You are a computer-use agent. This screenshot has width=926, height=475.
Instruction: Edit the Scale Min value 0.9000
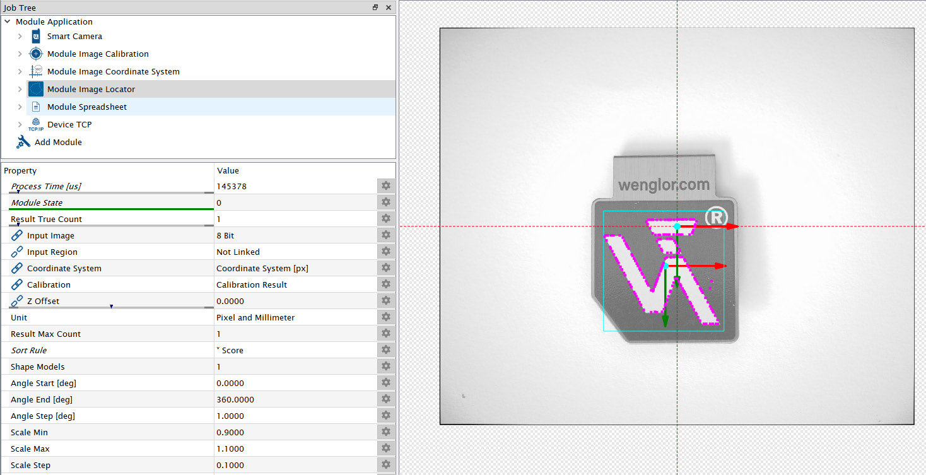230,432
